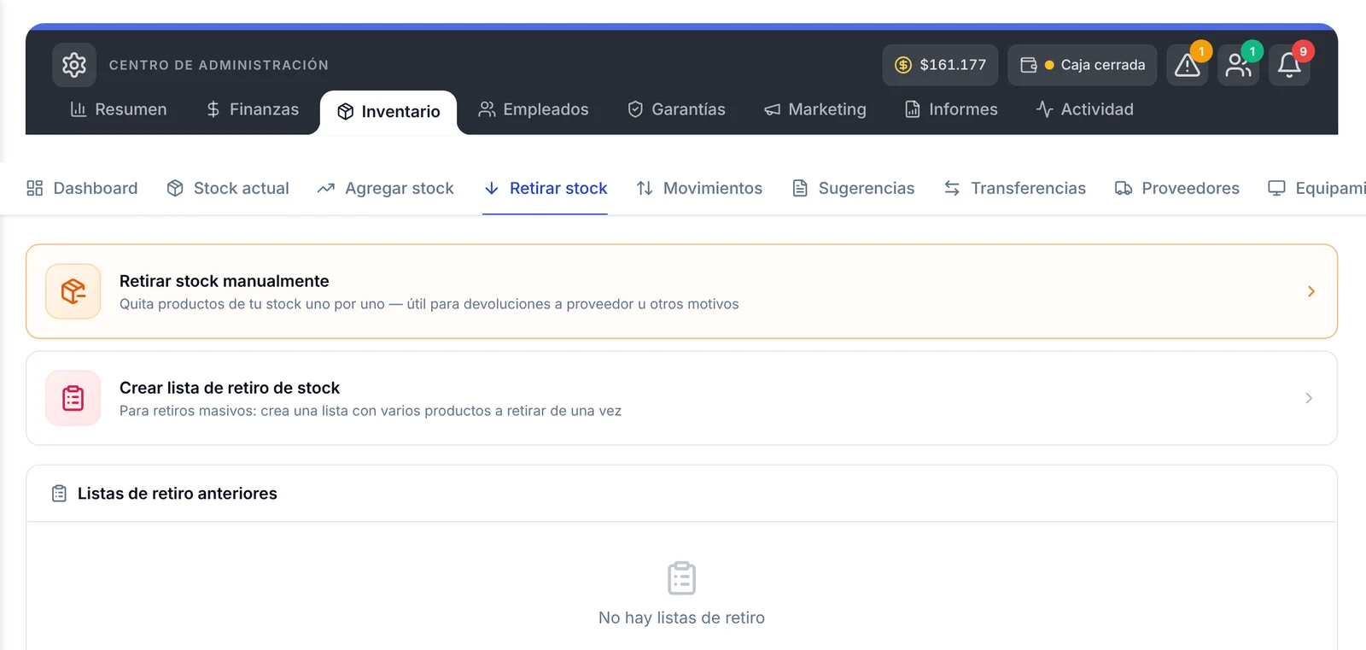1366x650 pixels.
Task: View the Actividad tab
Action: tap(1085, 109)
